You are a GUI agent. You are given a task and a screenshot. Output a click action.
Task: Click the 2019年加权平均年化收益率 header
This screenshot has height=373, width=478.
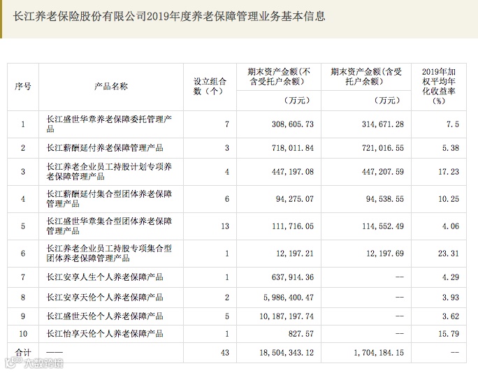coord(439,86)
